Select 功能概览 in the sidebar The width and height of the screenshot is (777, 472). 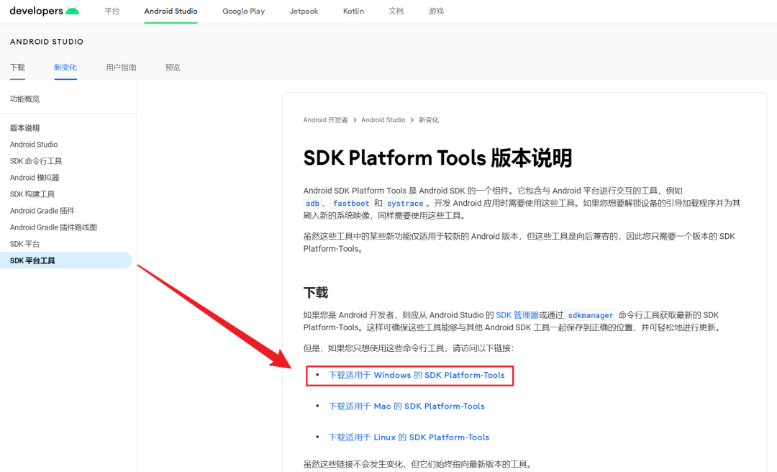(25, 99)
